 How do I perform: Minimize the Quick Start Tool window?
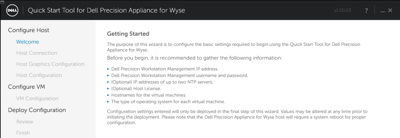[383, 11]
